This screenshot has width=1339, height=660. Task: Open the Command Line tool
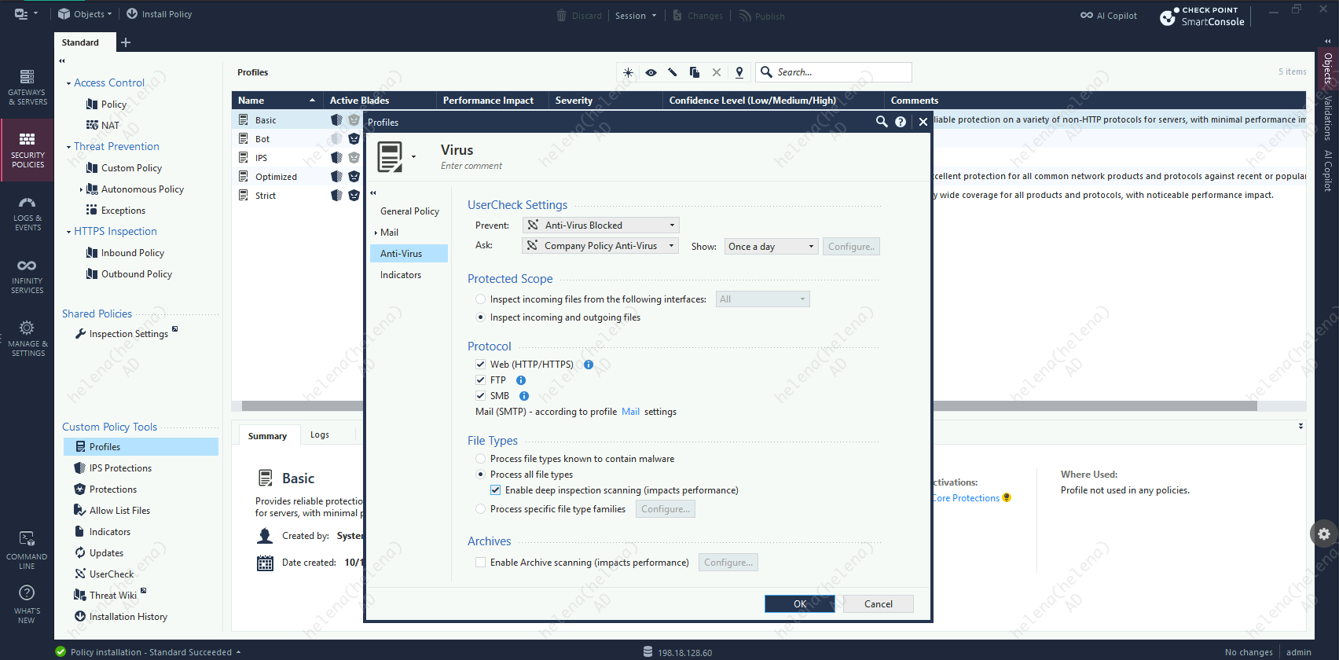coord(27,549)
